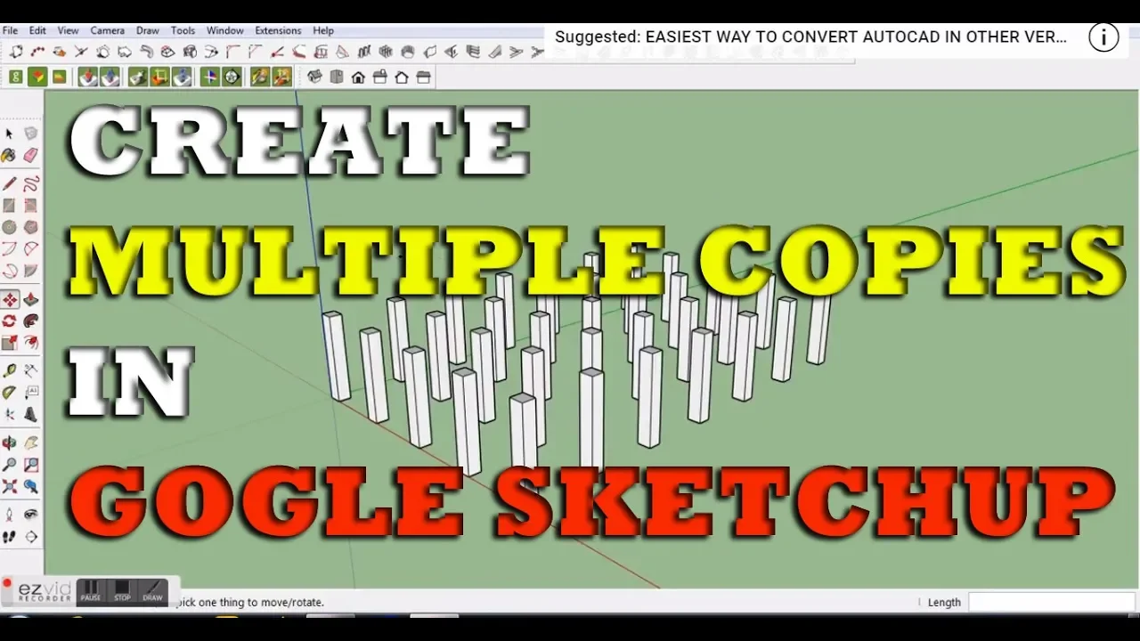The height and width of the screenshot is (641, 1140).
Task: Pause the ezvid recording
Action: click(x=91, y=591)
